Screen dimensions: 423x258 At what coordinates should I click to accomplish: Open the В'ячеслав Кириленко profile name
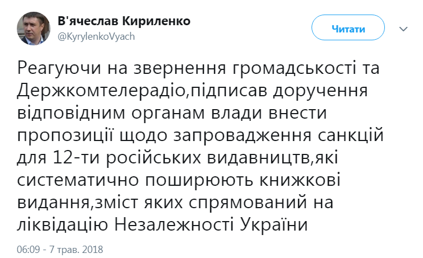point(124,21)
